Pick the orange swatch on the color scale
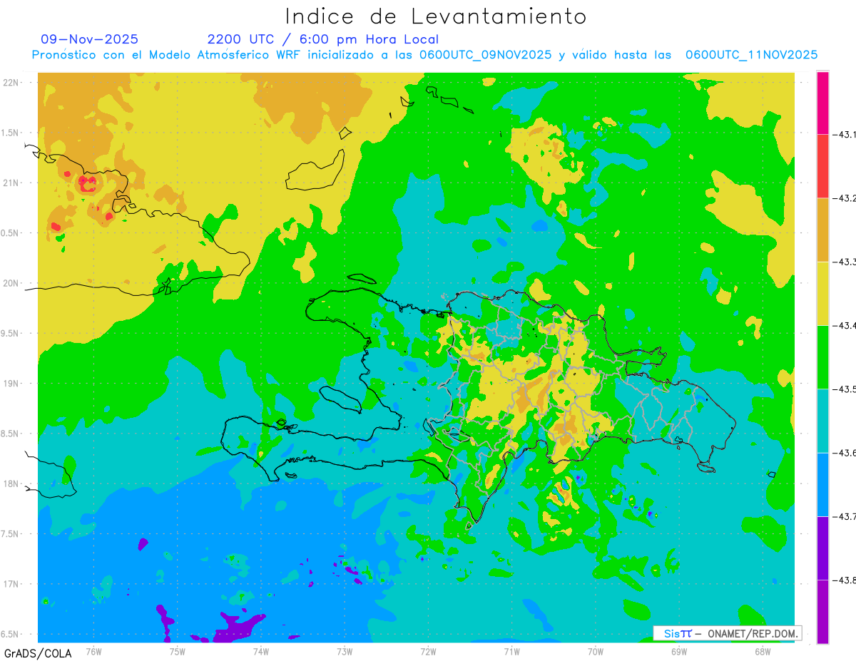Image resolution: width=856 pixels, height=661 pixels. 822,230
